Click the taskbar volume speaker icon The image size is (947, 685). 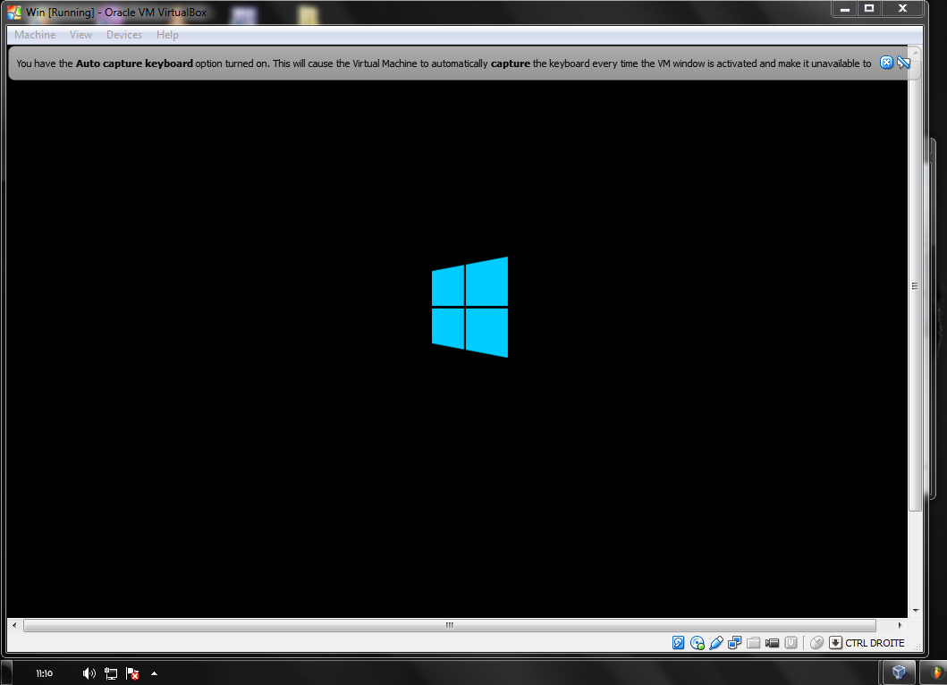point(89,672)
